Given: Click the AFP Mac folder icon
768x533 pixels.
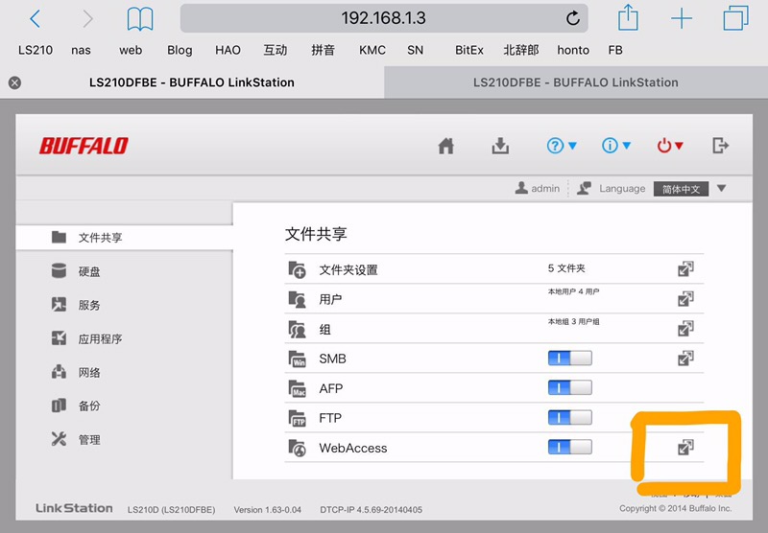Looking at the screenshot, I should tap(297, 389).
